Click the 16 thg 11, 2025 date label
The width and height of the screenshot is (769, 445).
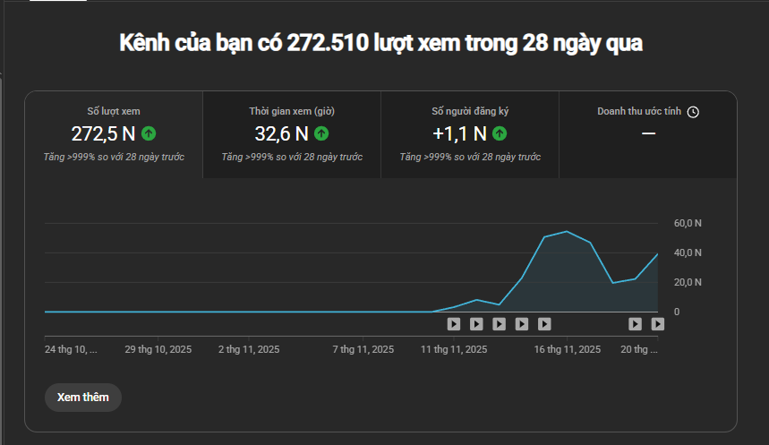[x=567, y=349]
